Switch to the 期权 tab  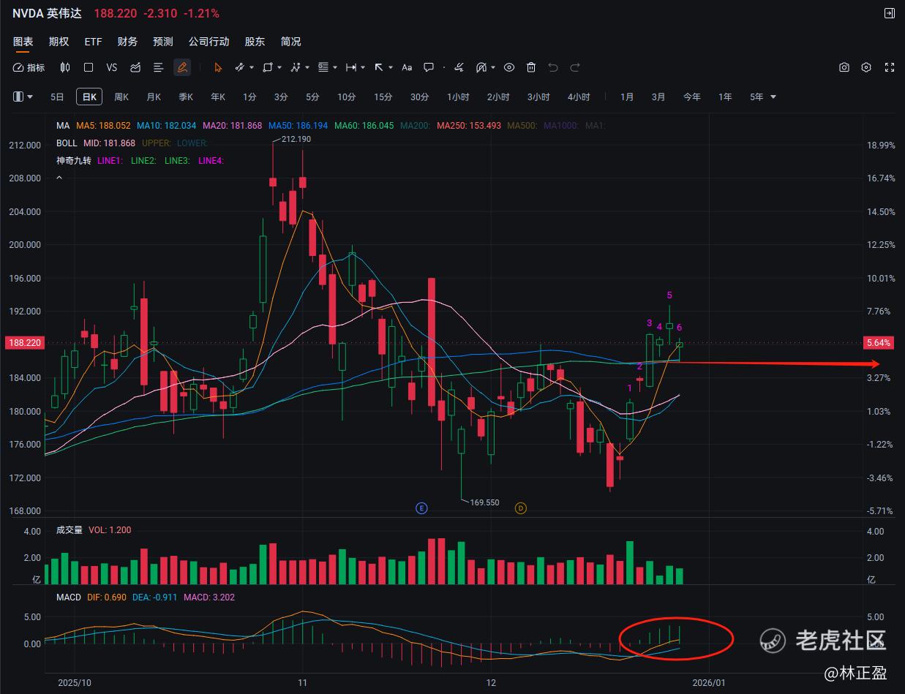click(x=59, y=42)
